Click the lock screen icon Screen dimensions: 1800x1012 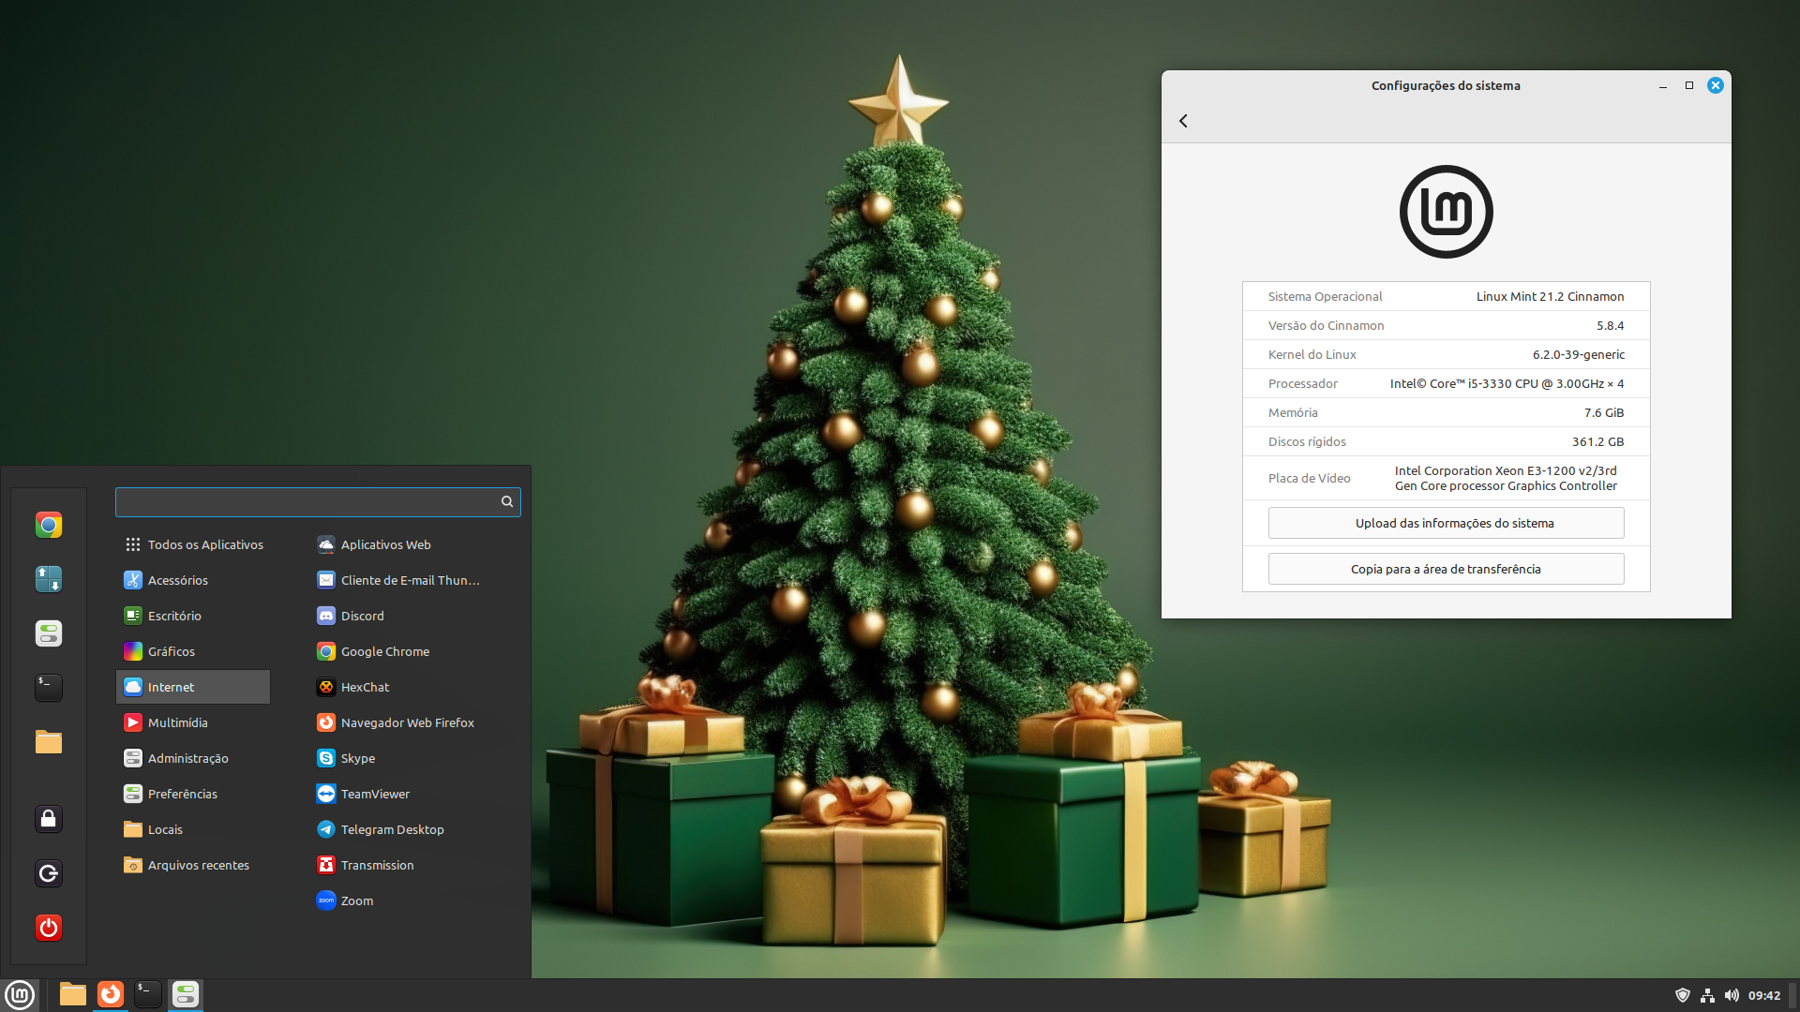point(49,819)
